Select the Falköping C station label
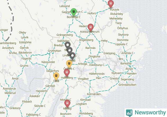The image size is (167, 117). pyautogui.click(x=33, y=115)
